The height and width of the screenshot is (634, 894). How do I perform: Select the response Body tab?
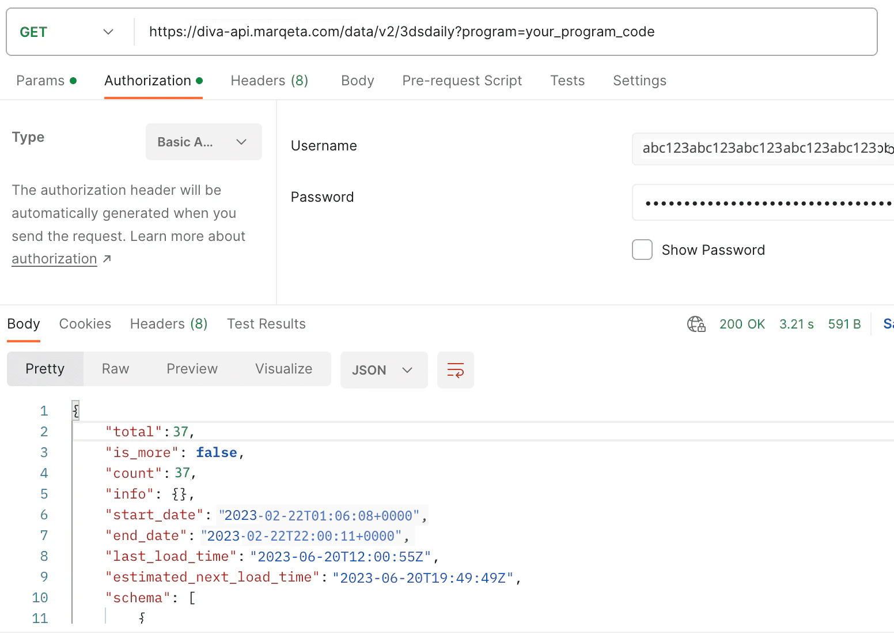click(x=24, y=324)
